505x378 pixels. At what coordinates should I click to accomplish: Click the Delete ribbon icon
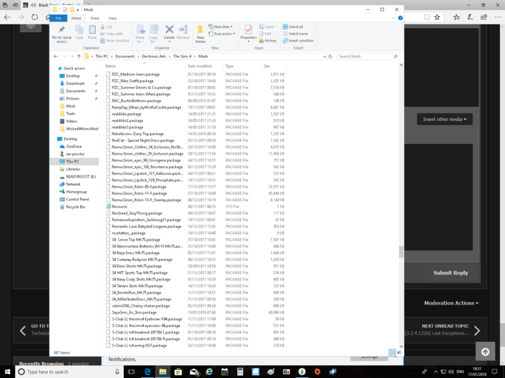click(x=169, y=34)
